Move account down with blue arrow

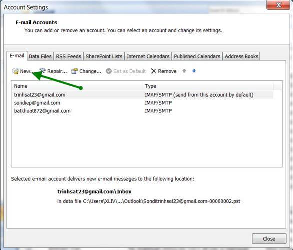pyautogui.click(x=194, y=71)
